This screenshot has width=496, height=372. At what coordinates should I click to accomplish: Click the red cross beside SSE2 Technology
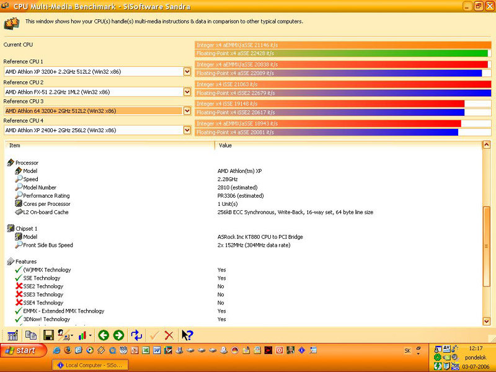19,286
